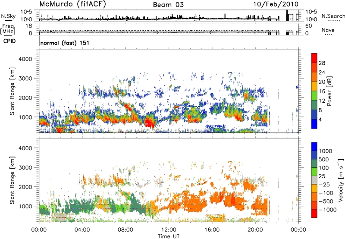Click the "16" label on the power color bar

click(x=322, y=91)
